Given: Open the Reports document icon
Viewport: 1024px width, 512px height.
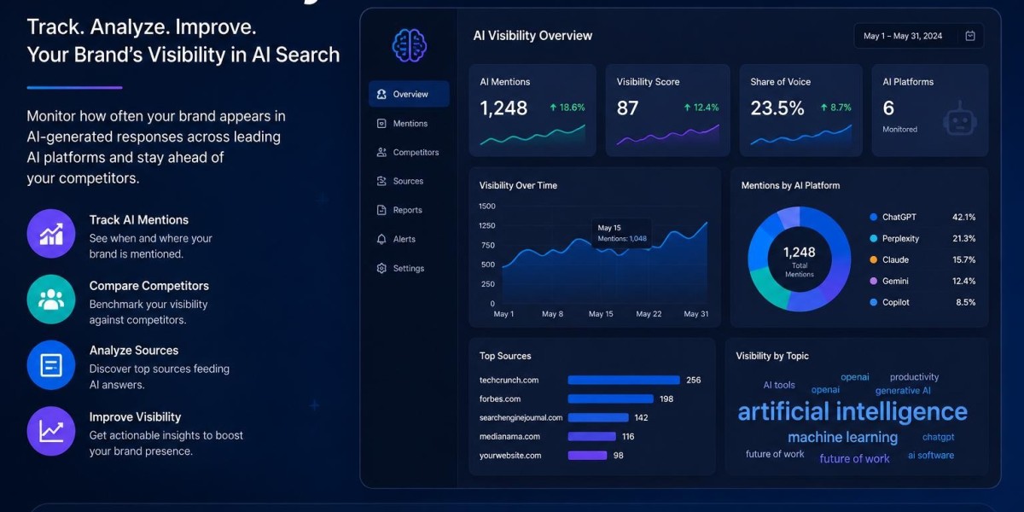Looking at the screenshot, I should point(381,210).
